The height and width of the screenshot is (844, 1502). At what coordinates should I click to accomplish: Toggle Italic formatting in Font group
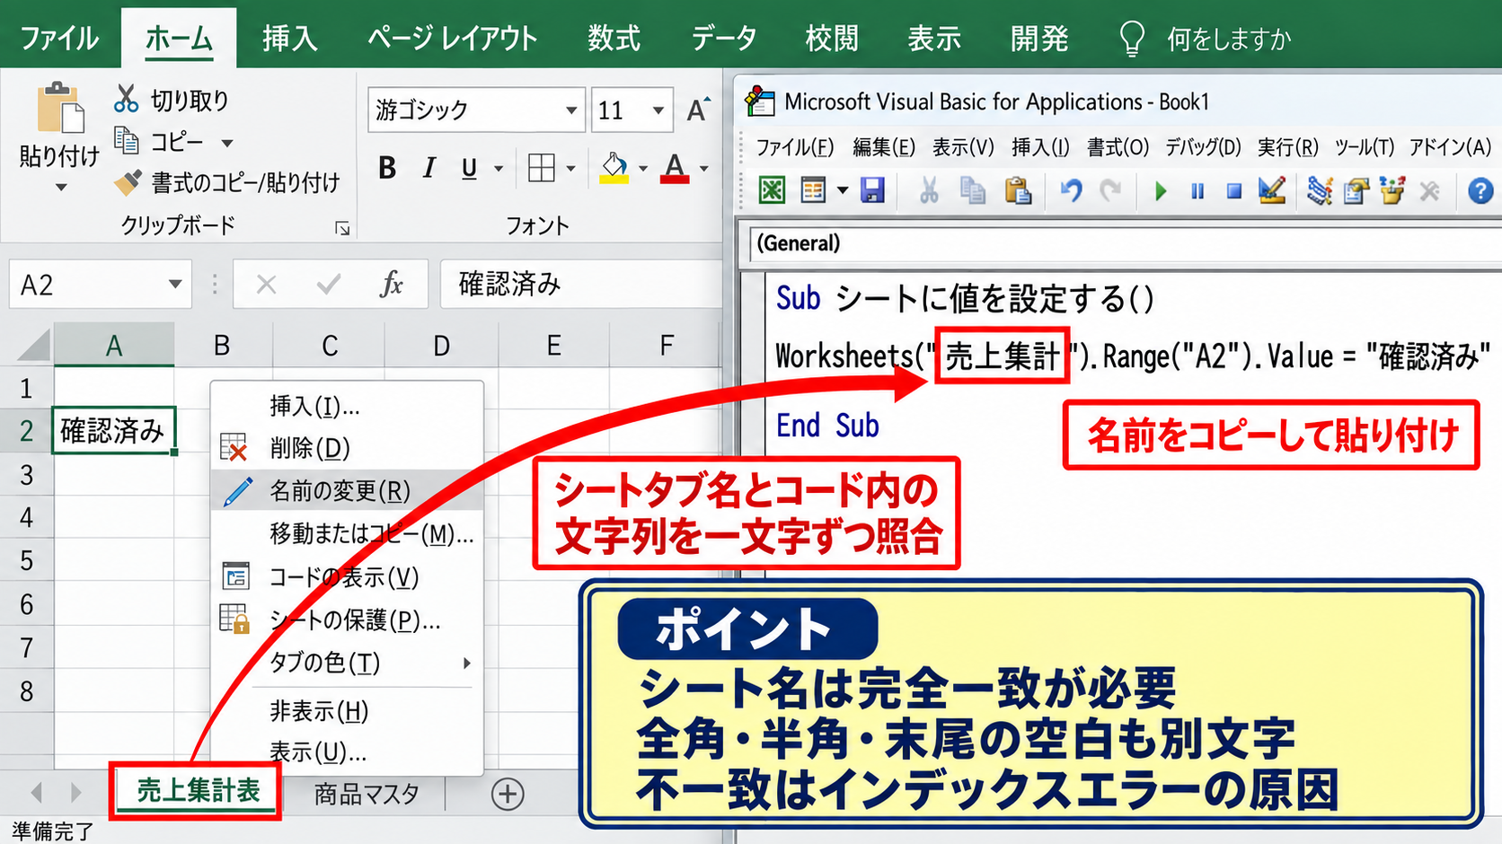[429, 168]
